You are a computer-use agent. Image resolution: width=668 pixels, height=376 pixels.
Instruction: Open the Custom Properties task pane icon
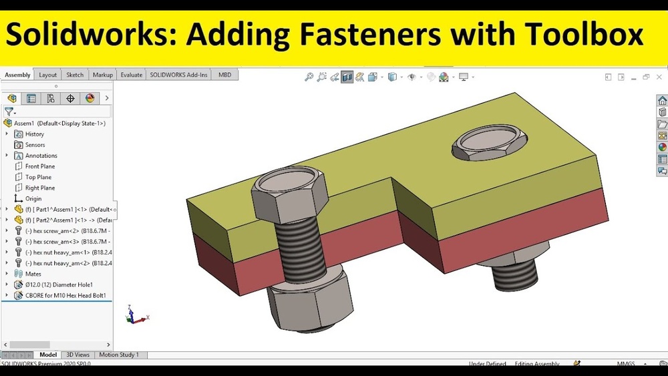[x=662, y=159]
